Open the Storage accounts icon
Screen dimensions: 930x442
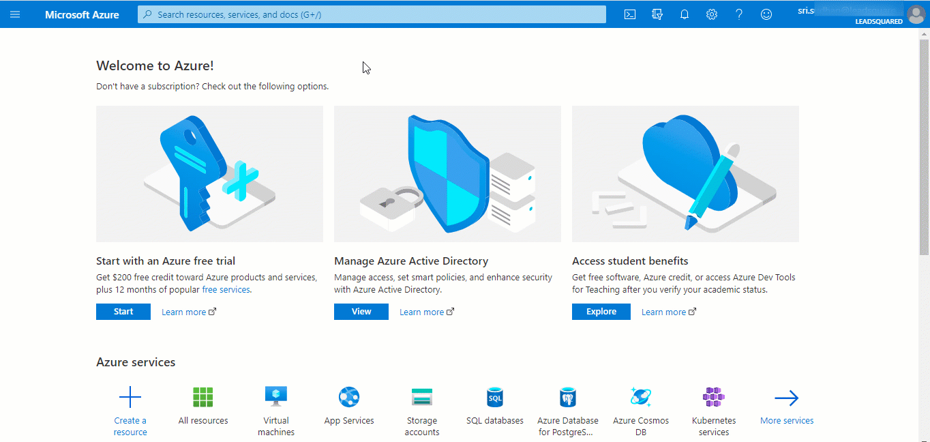(422, 396)
